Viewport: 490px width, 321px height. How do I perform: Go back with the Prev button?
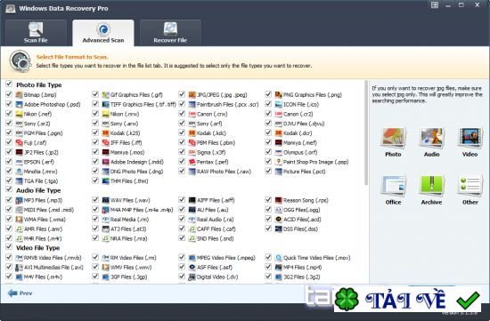point(20,293)
